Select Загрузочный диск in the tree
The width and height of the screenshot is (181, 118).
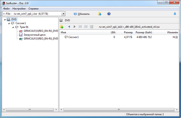35,35
